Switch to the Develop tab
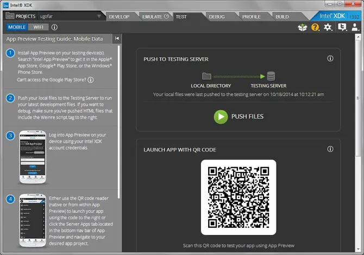364x255 pixels. [119, 17]
